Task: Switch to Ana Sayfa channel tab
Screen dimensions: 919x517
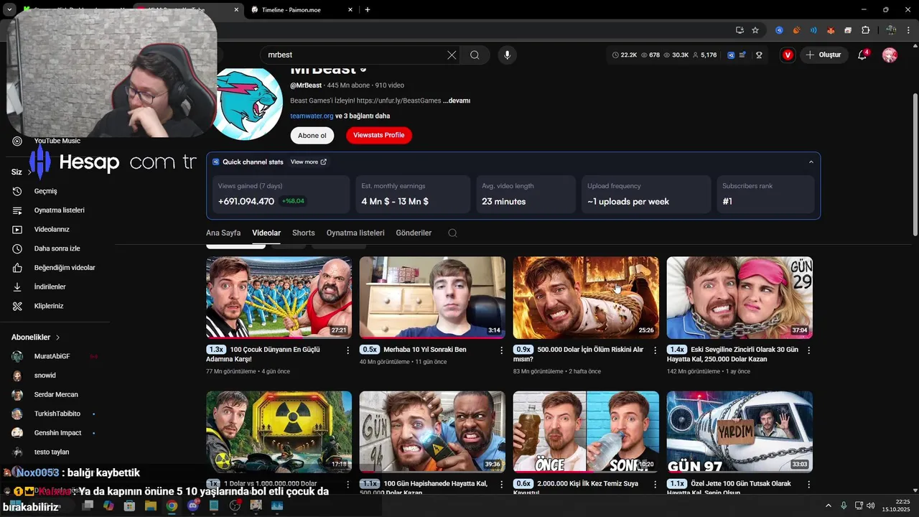Action: point(223,233)
